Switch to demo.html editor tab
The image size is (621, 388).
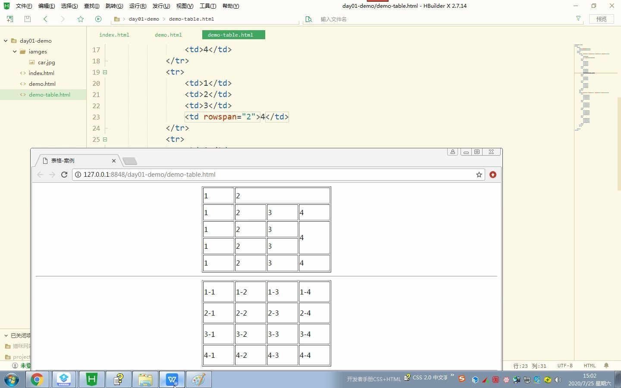[168, 35]
